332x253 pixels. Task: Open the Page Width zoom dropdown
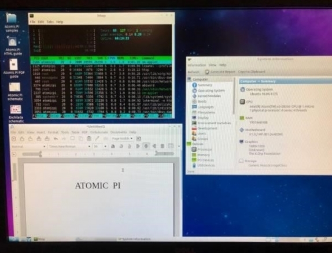123,139
